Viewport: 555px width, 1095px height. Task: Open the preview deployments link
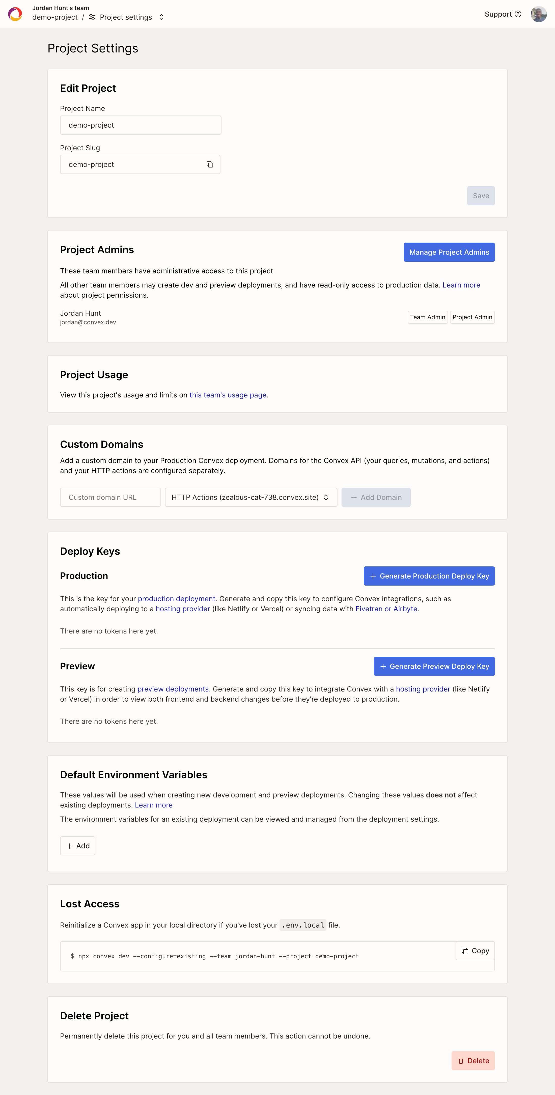(x=173, y=689)
